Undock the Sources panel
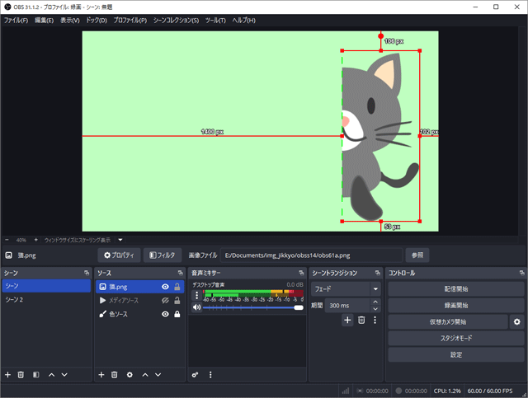This screenshot has height=398, width=528. tap(180, 273)
